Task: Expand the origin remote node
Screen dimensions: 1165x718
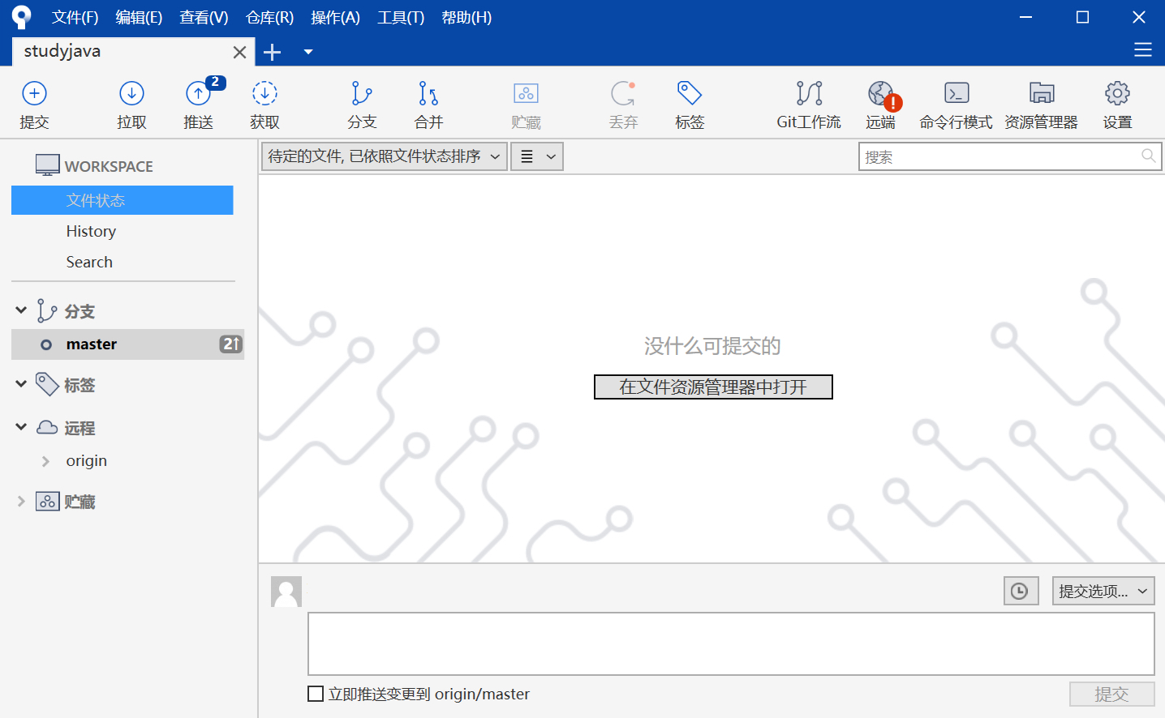Action: click(45, 461)
